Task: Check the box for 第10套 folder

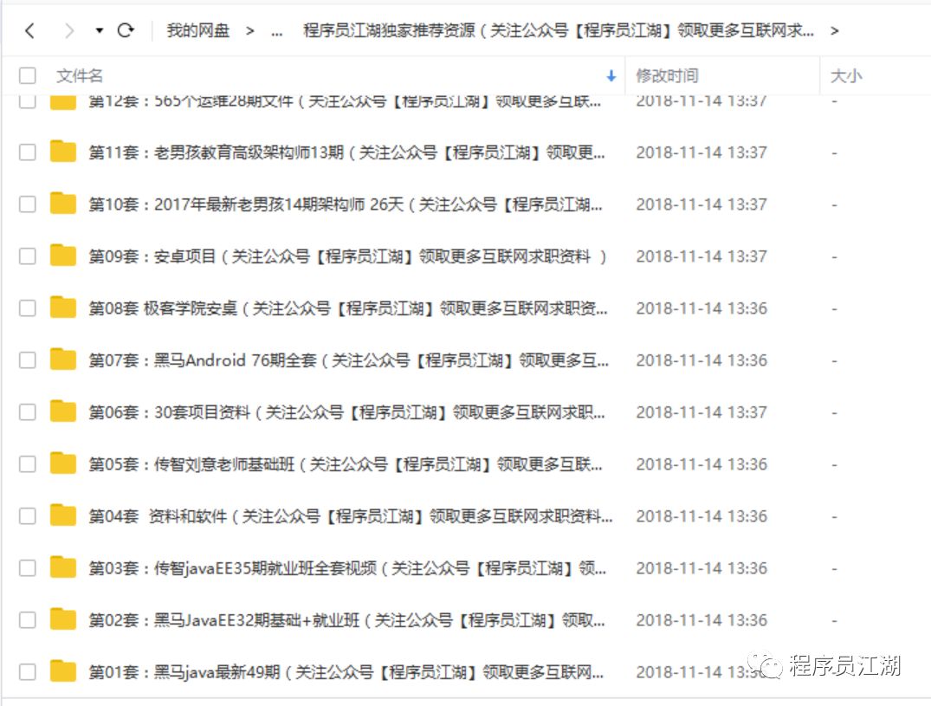Action: coord(28,204)
